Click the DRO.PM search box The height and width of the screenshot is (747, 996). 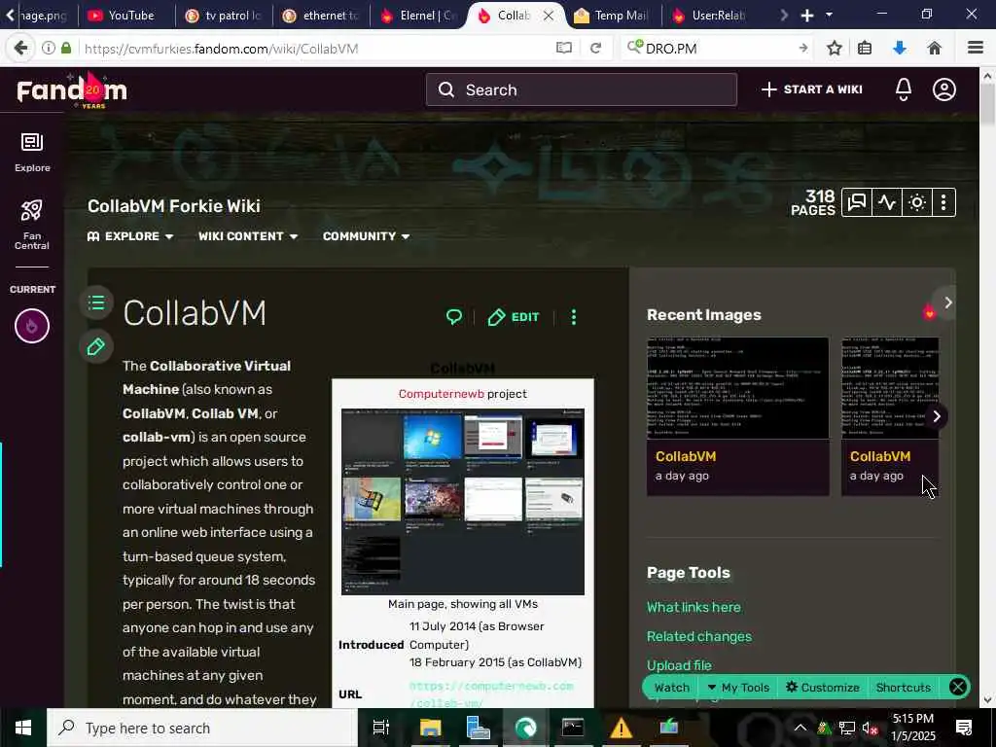pos(718,49)
